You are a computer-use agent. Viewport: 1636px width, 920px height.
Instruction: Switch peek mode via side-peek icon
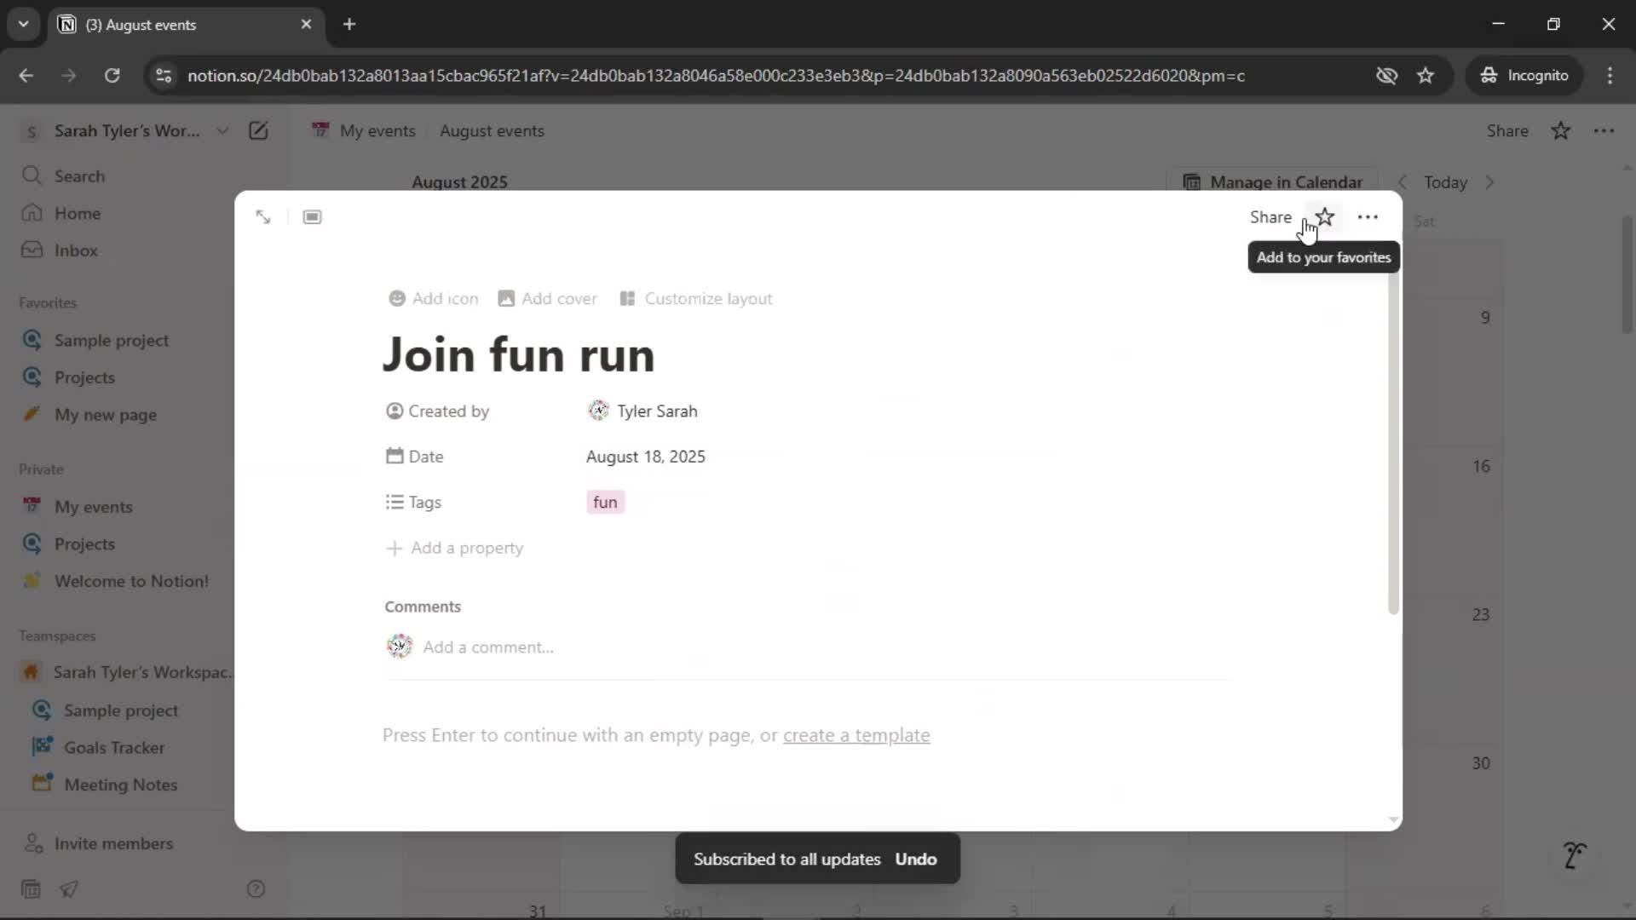pyautogui.click(x=312, y=217)
